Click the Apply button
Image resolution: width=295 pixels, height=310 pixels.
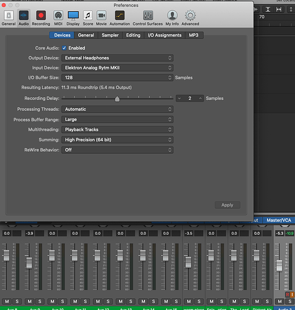click(227, 205)
